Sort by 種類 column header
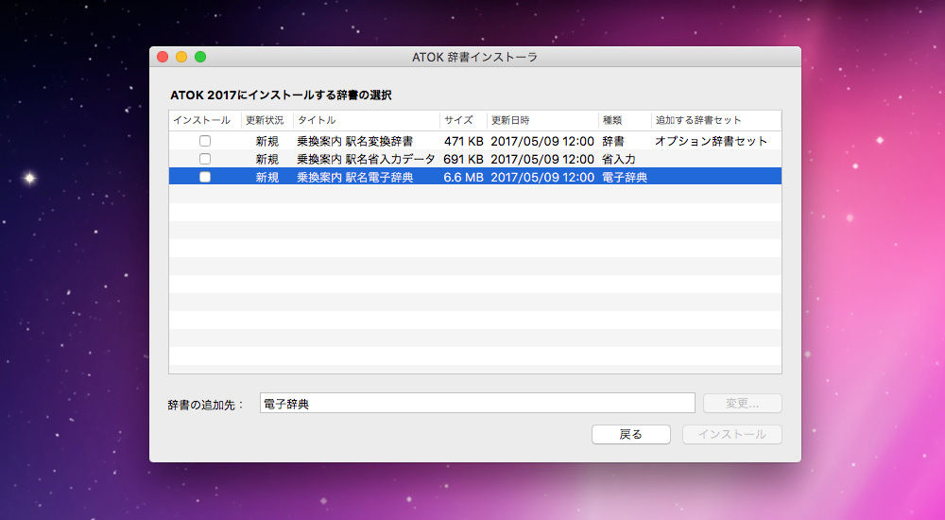The height and width of the screenshot is (520, 945). pos(625,120)
